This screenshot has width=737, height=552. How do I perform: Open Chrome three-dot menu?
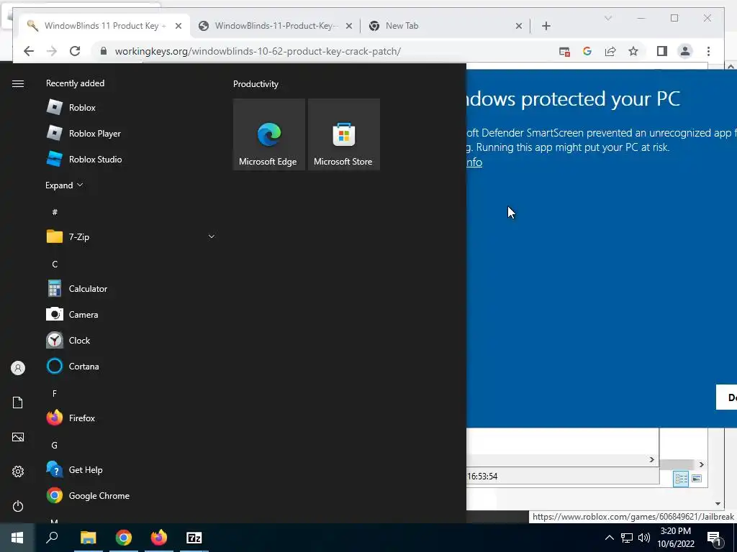(x=708, y=51)
